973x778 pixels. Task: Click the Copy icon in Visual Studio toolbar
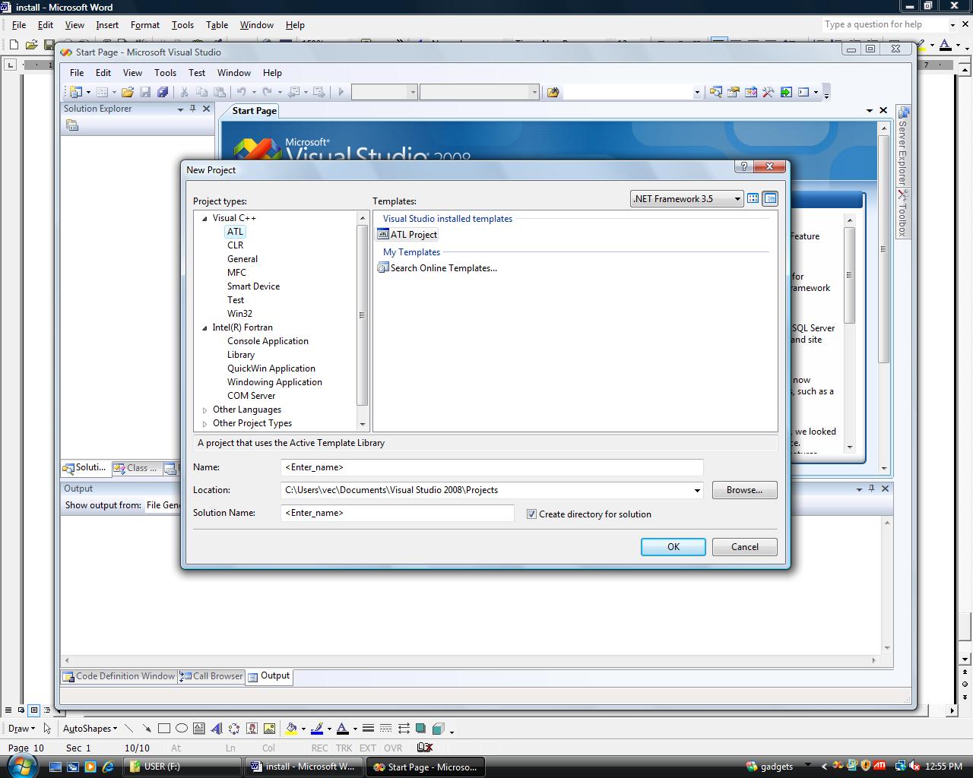coord(201,92)
